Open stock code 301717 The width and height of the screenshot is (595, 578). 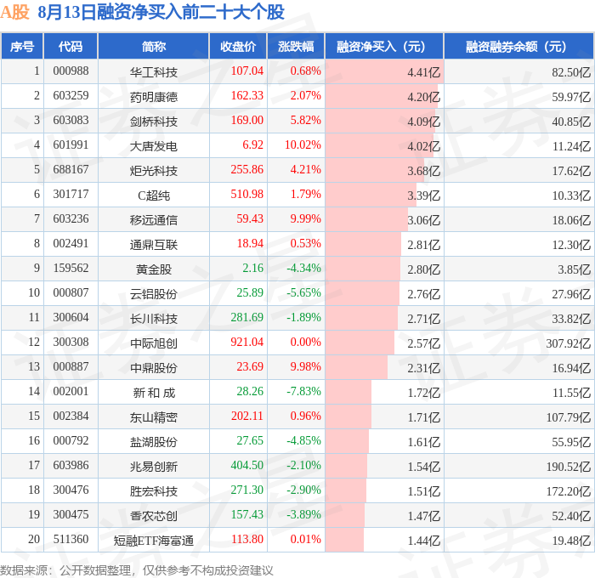(71, 195)
